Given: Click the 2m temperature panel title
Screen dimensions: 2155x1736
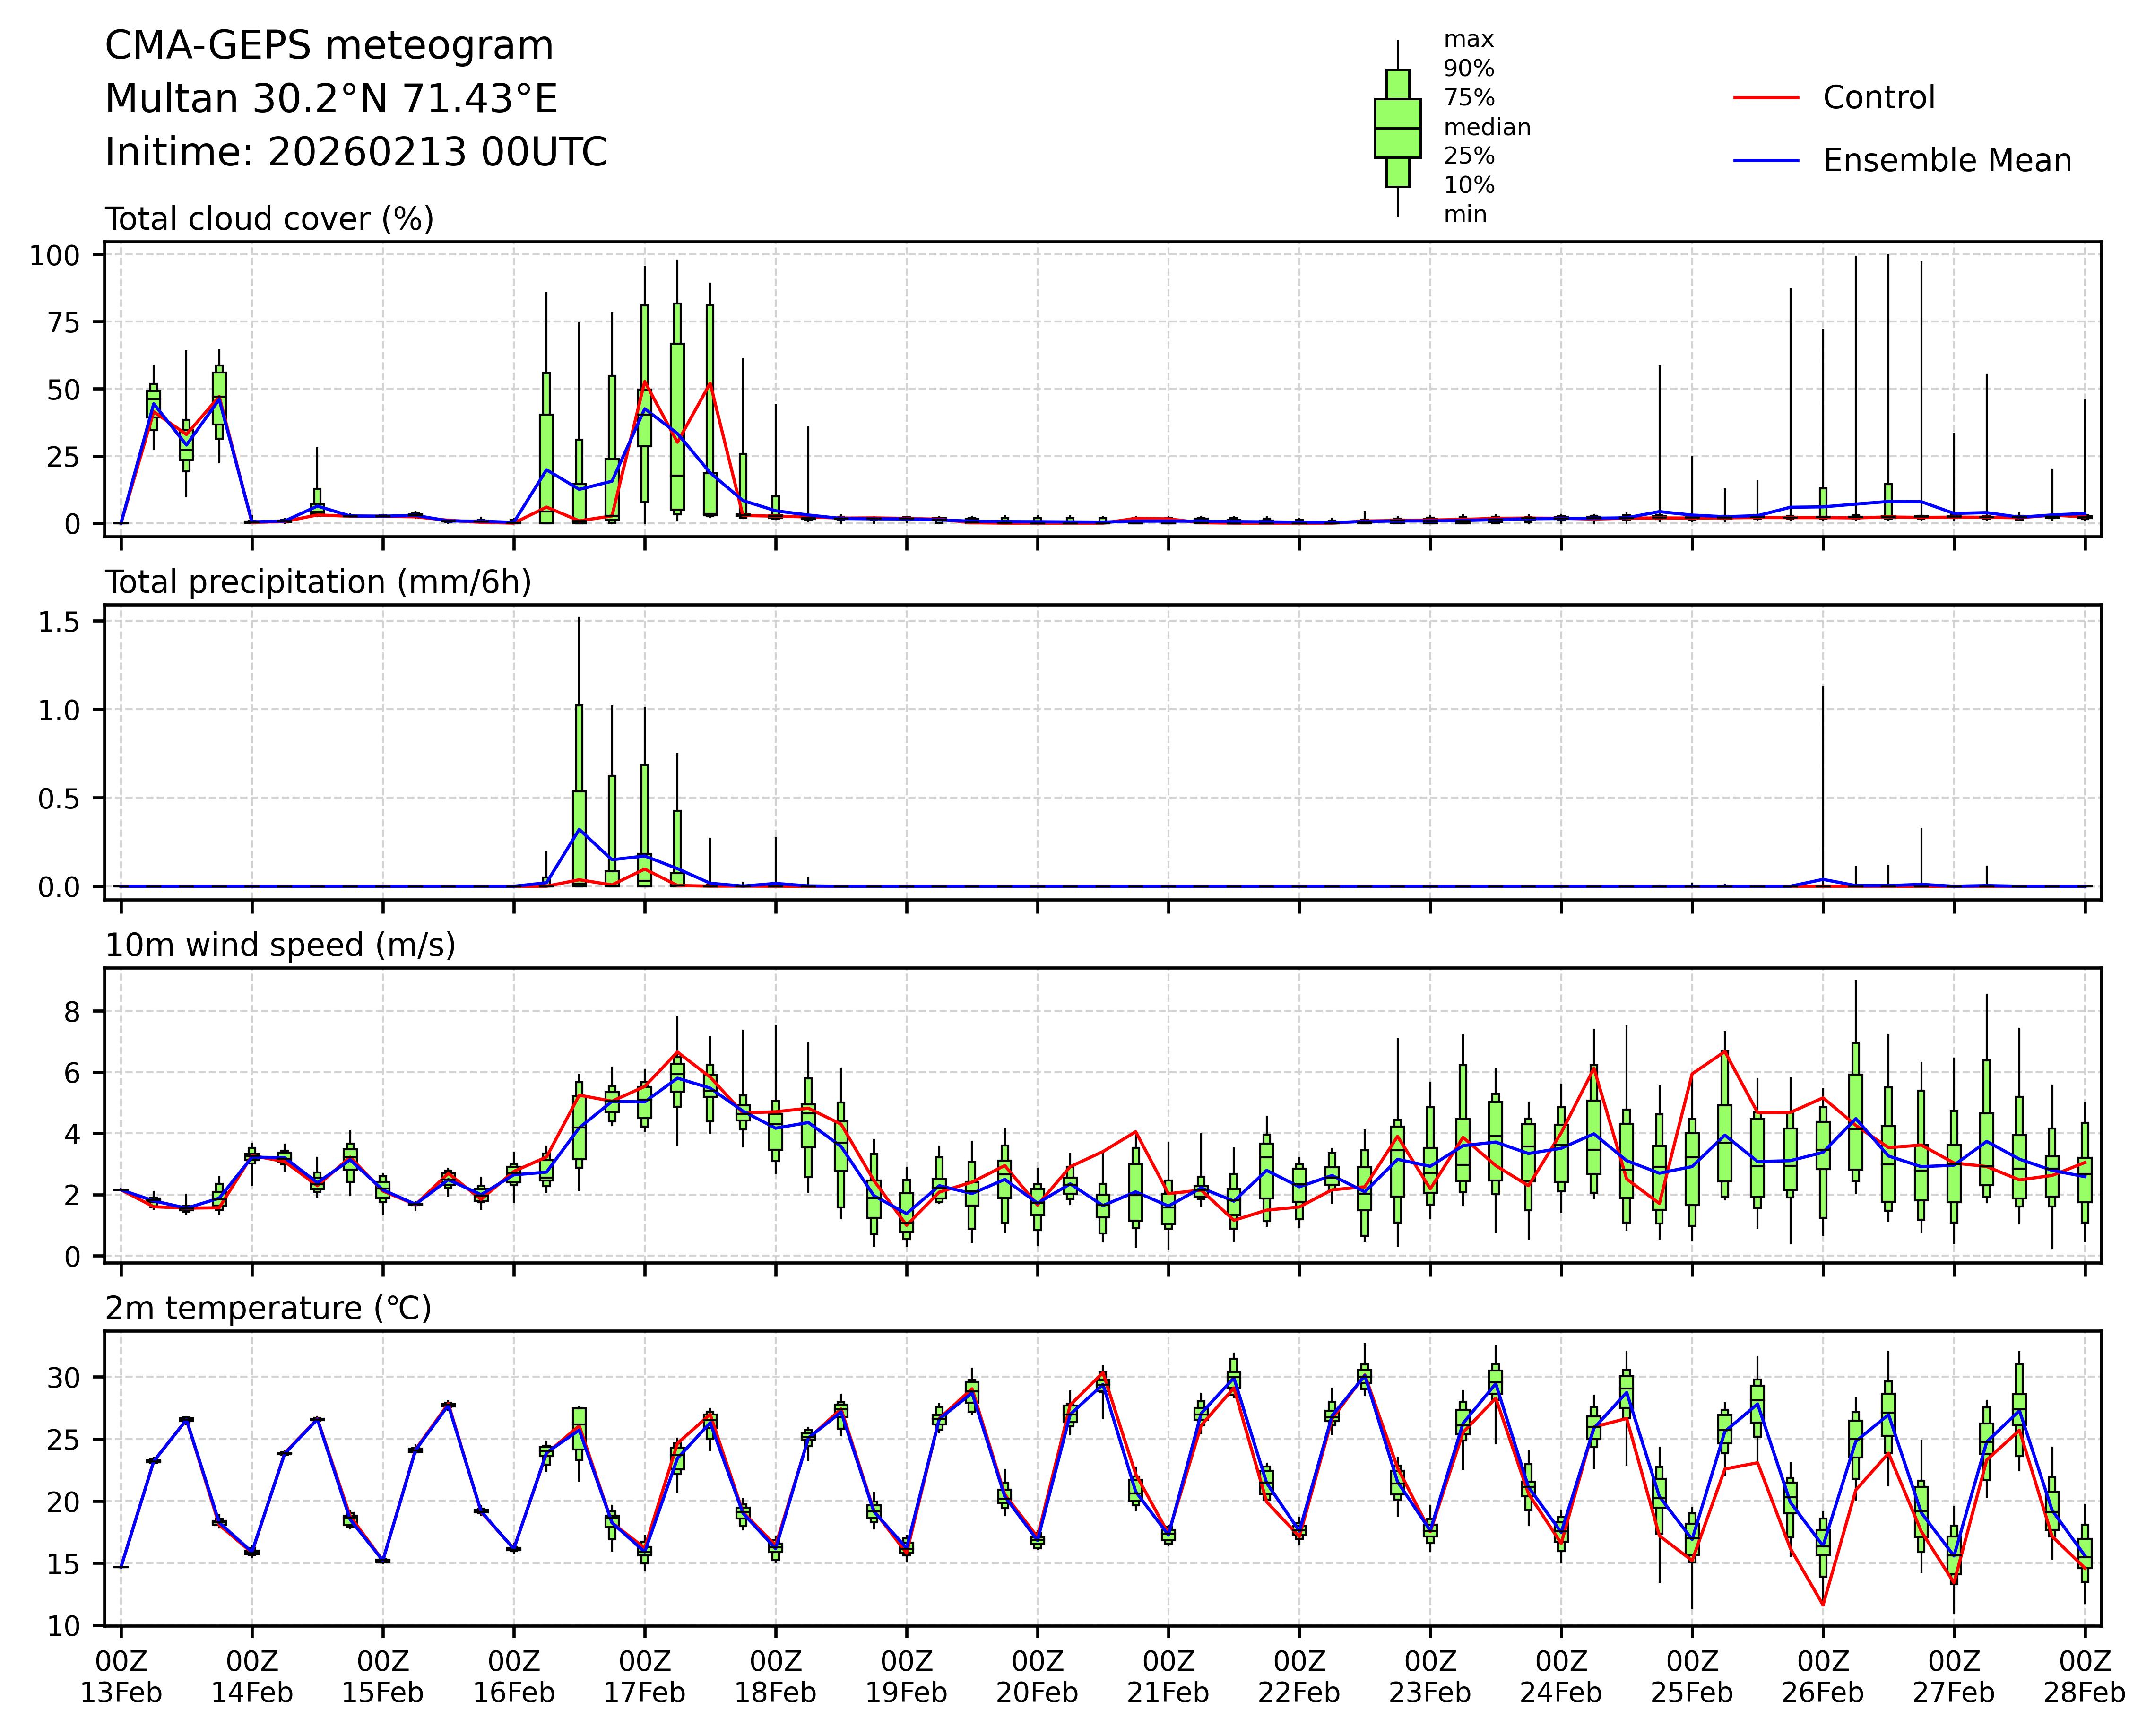Looking at the screenshot, I should (268, 1308).
